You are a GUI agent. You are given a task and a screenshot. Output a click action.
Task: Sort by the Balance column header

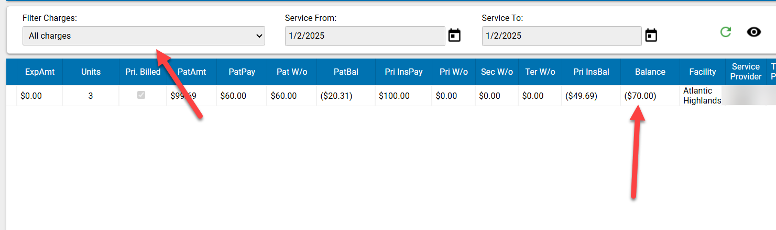[x=650, y=72]
